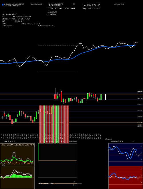Click the ADX: 23.19 +DY: 21.59 readout
This screenshot has width=143, height=189.
[x=18, y=145]
